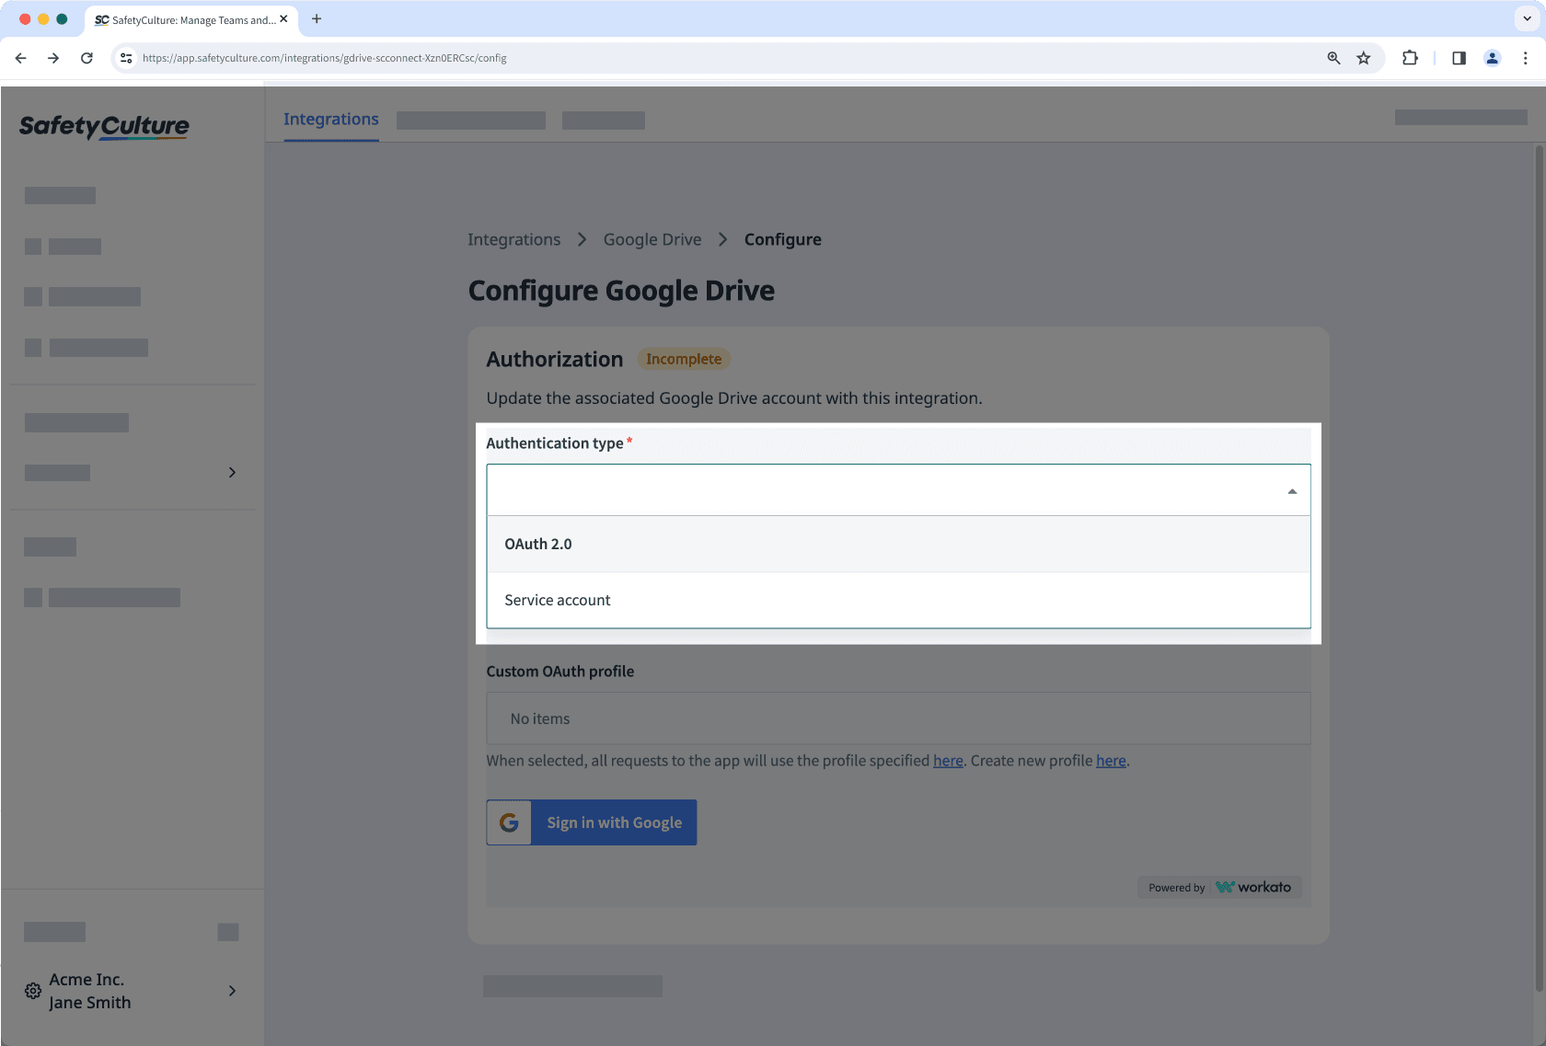This screenshot has height=1046, width=1546.
Task: Switch to the Integrations tab
Action: pyautogui.click(x=330, y=120)
